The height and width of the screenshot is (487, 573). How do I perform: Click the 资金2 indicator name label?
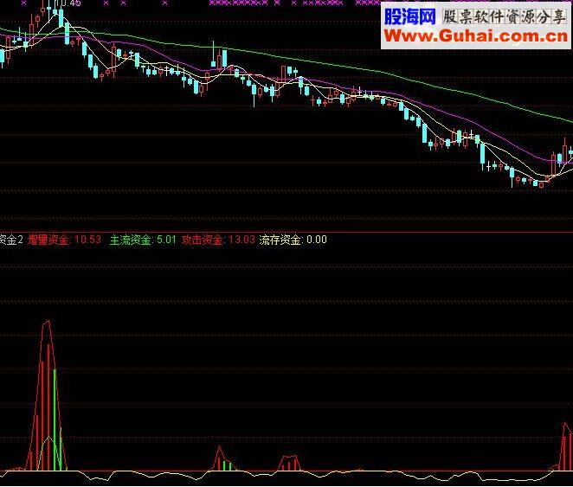point(11,240)
